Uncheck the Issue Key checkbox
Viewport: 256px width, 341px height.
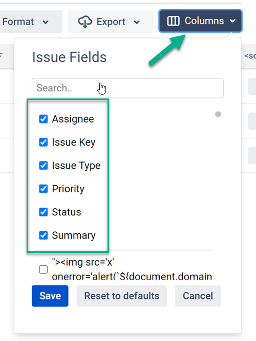pyautogui.click(x=44, y=142)
